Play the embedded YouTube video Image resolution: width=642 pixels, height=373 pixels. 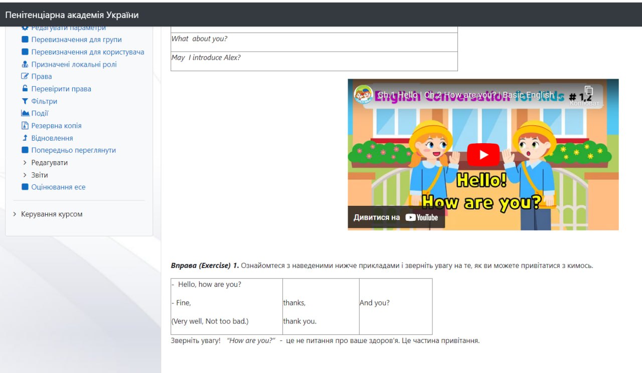(483, 155)
